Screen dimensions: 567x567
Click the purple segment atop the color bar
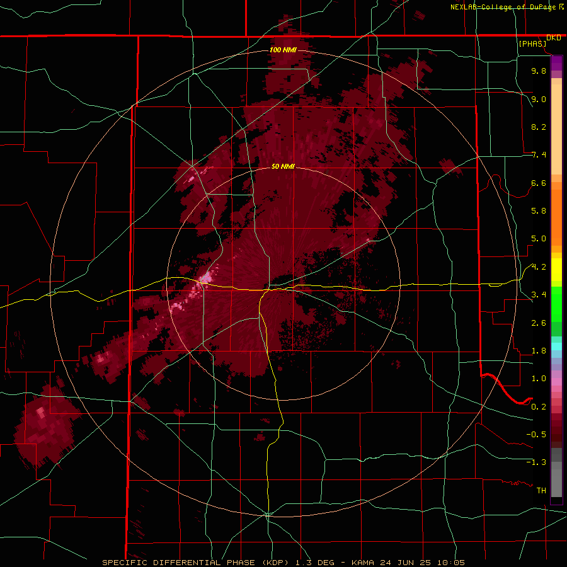556,63
